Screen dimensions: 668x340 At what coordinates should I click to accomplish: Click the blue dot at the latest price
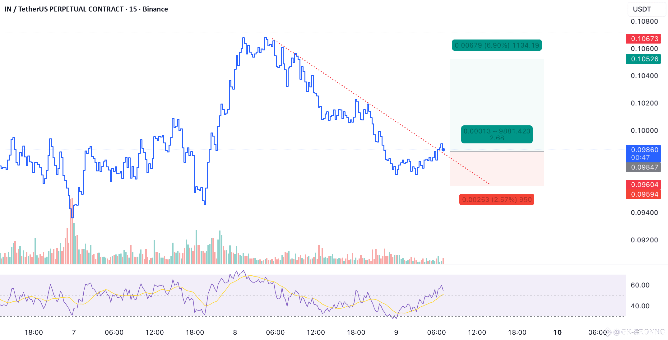(443, 150)
